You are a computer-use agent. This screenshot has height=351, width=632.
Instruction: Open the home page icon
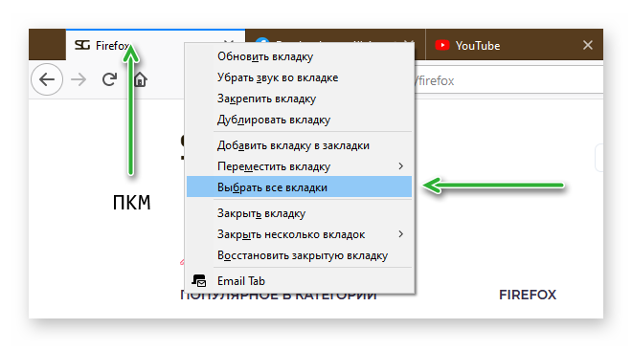[x=140, y=79]
